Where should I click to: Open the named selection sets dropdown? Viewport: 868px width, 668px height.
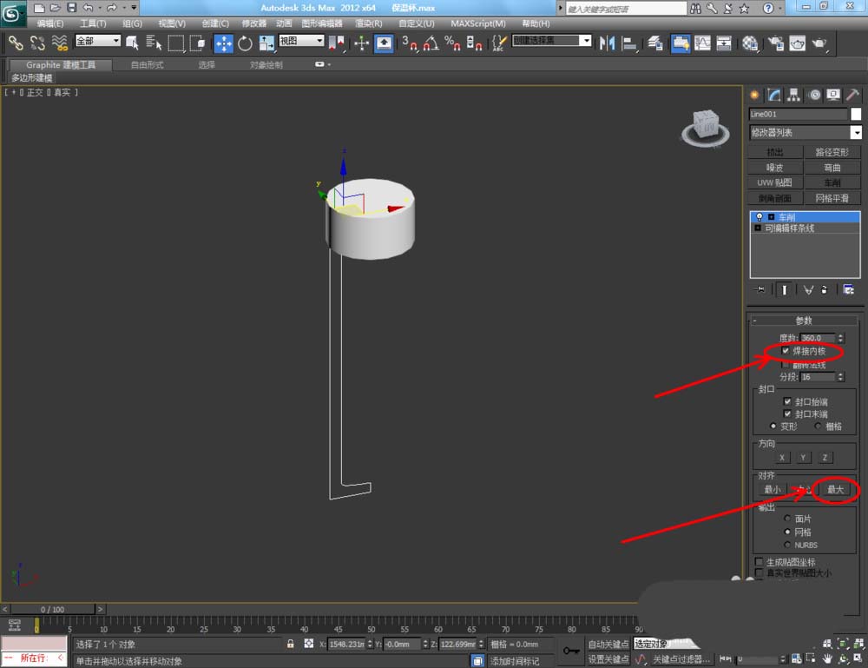(x=586, y=41)
